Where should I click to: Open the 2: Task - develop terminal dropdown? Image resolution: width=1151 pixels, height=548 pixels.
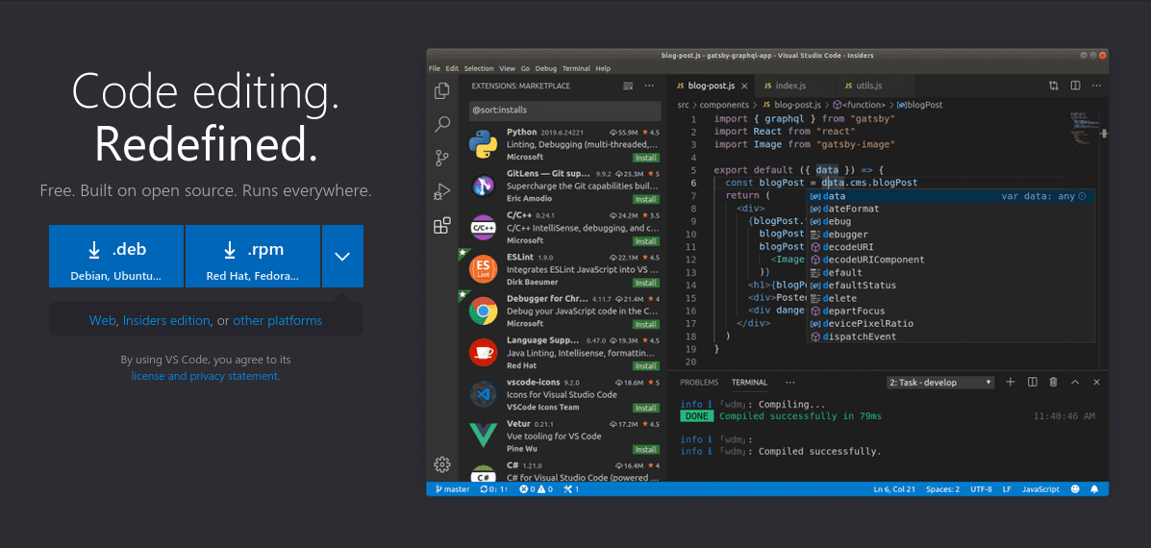(940, 383)
